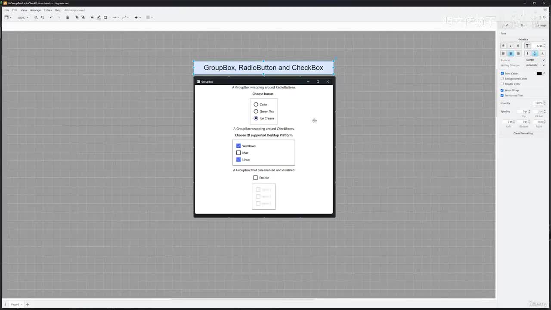Open the insert plus dropdown
Image resolution: width=551 pixels, height=310 pixels.
click(x=137, y=17)
